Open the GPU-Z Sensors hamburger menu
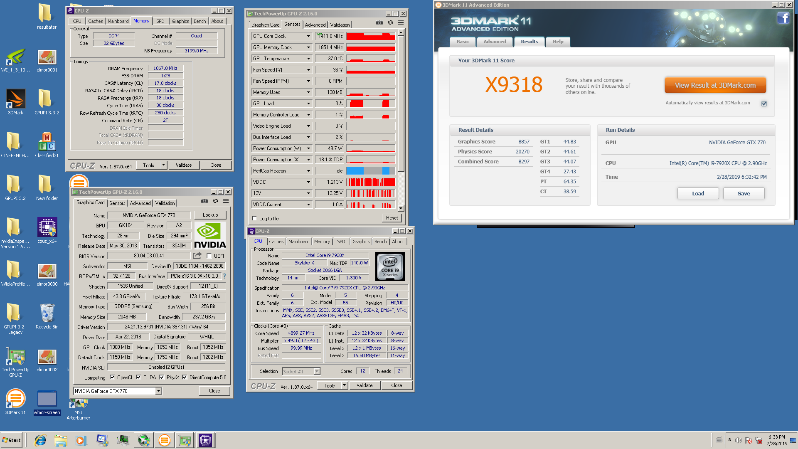 pyautogui.click(x=401, y=22)
